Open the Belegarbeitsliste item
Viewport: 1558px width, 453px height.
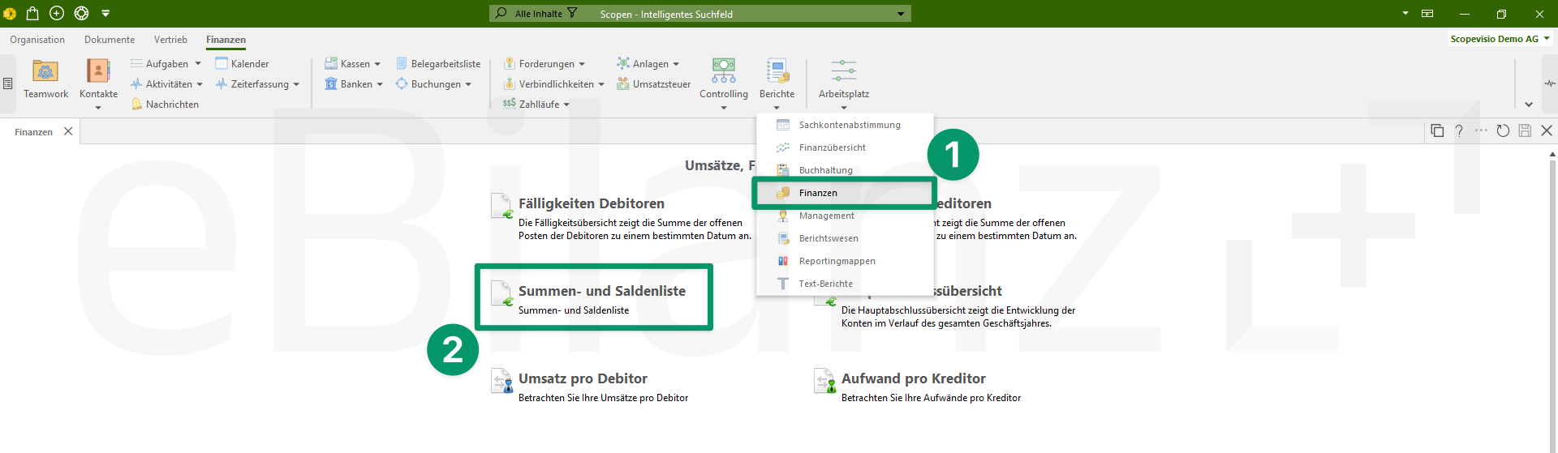point(438,63)
